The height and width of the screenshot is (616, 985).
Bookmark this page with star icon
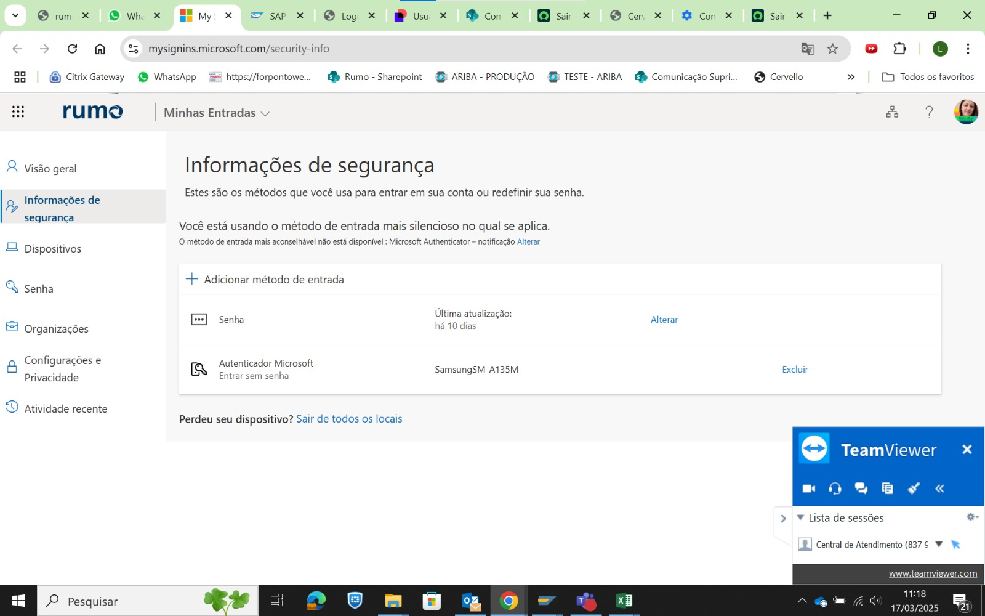pyautogui.click(x=832, y=49)
